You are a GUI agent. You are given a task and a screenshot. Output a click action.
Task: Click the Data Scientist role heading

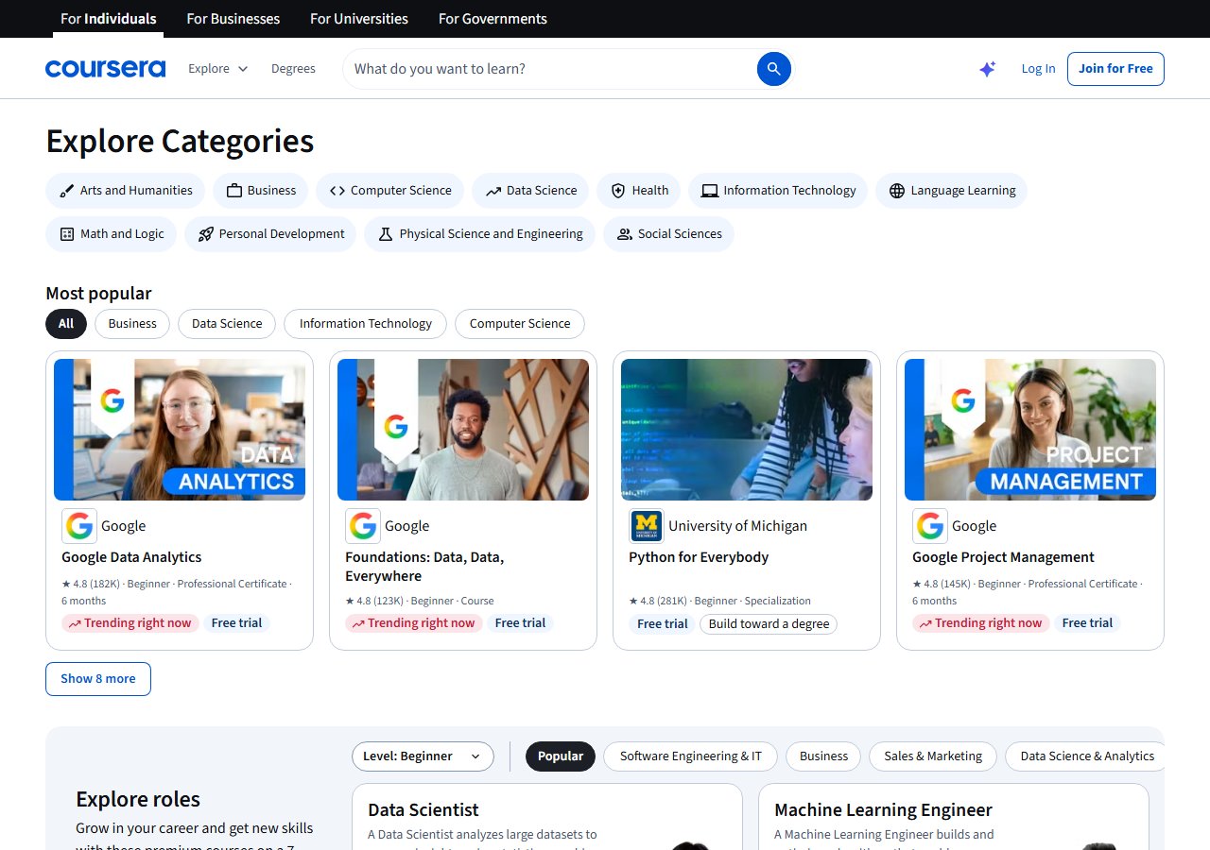point(423,810)
